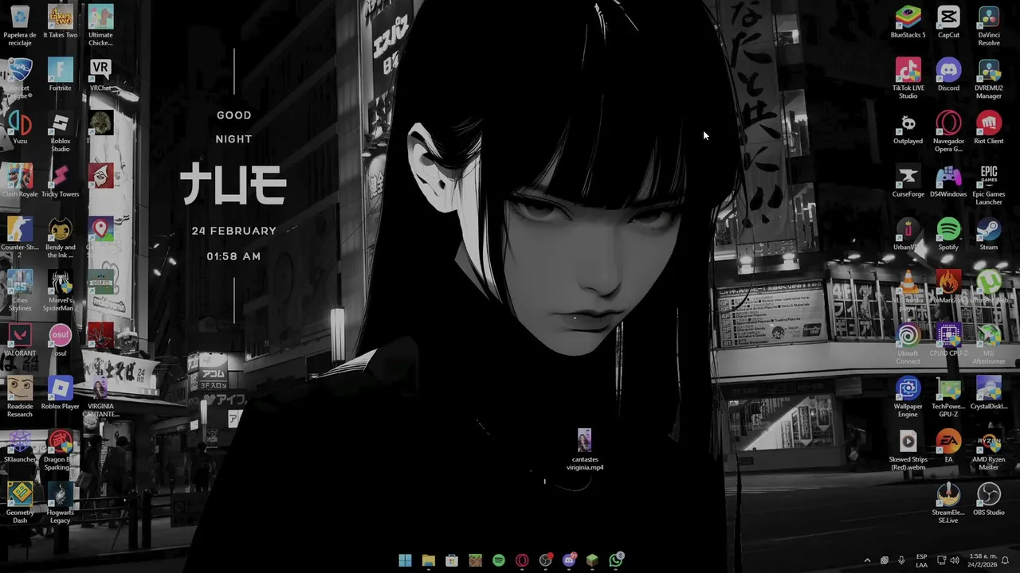Screen dimensions: 1020x573
Task: Open File Explorer from taskbar
Action: tap(429, 560)
